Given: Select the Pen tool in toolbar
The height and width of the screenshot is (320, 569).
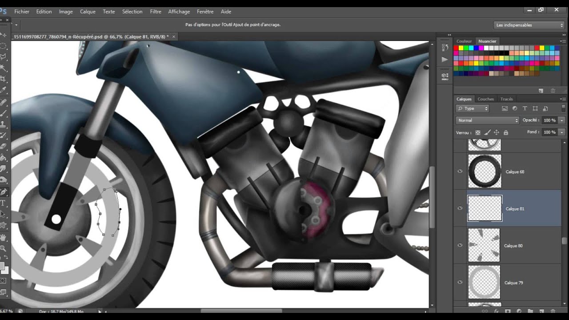Looking at the screenshot, I should click(x=4, y=192).
